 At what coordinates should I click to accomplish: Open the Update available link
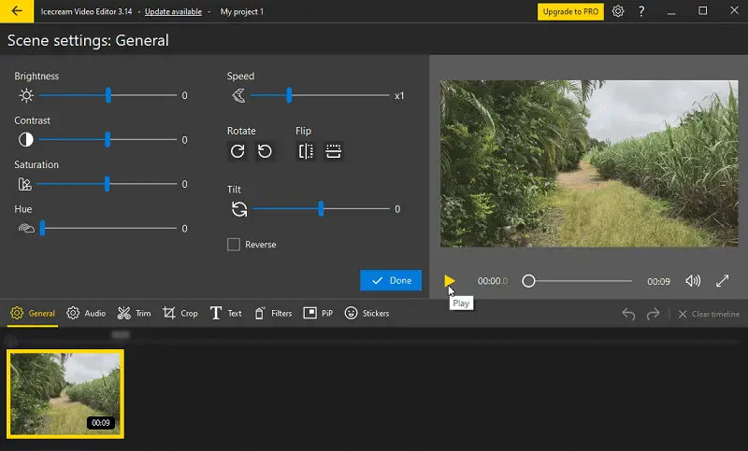173,11
